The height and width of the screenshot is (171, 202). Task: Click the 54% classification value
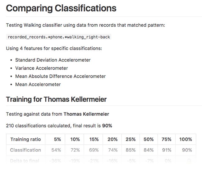56,150
